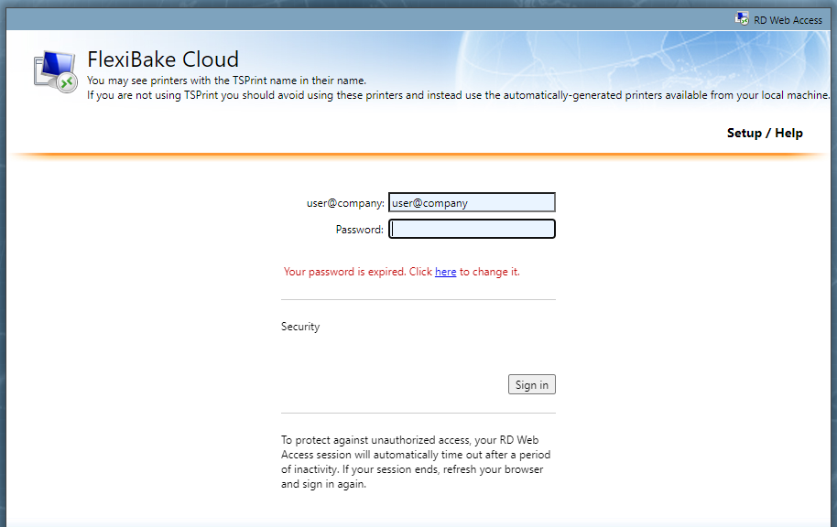The image size is (837, 527).
Task: Follow the 'here' link to change password
Action: click(445, 272)
